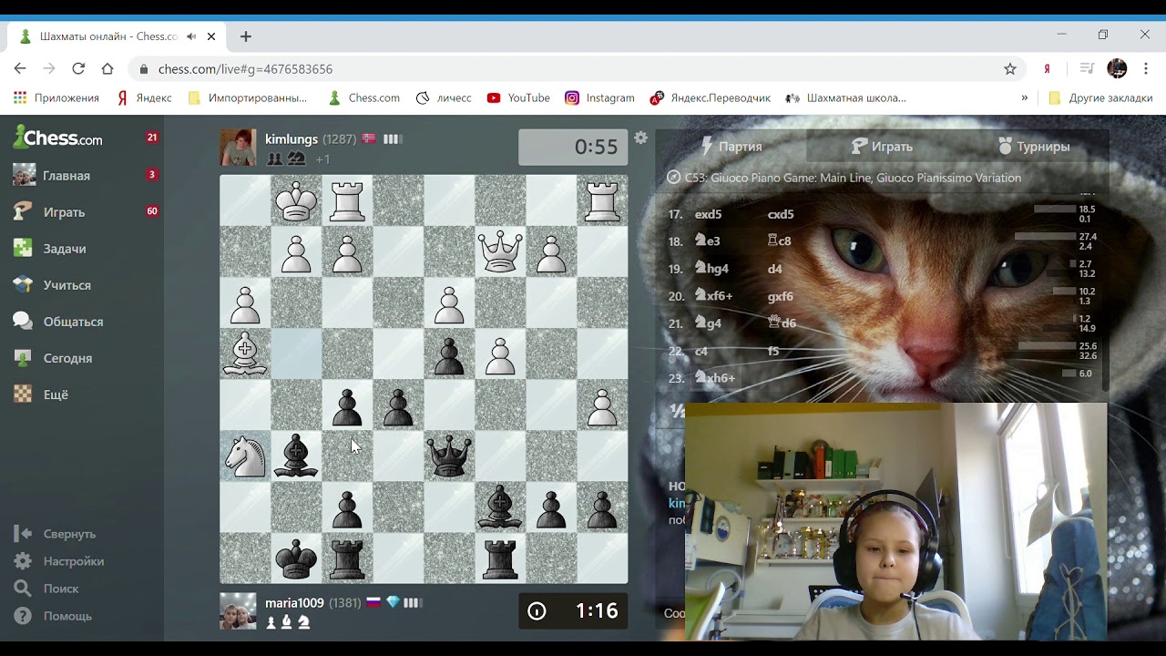The height and width of the screenshot is (656, 1166).
Task: Open the board settings gear
Action: coord(641,138)
